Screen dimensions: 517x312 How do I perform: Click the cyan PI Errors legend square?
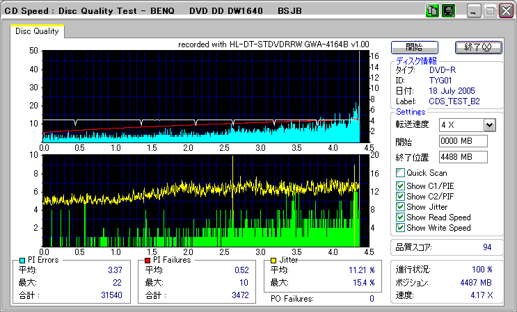click(22, 260)
